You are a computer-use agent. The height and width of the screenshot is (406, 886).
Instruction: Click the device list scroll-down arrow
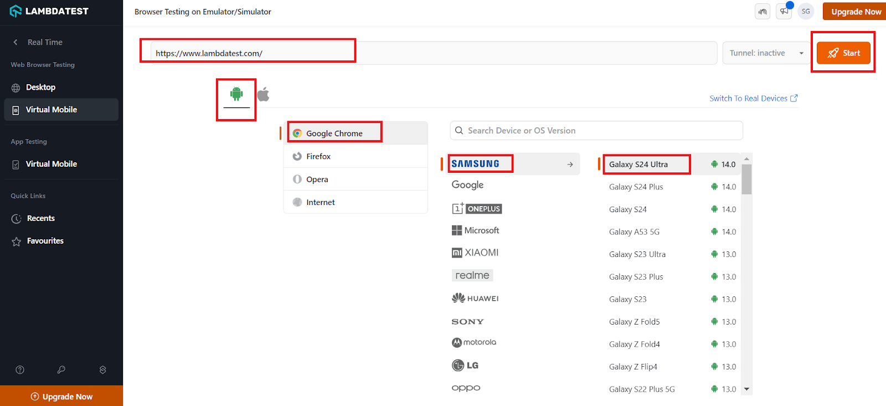point(746,389)
